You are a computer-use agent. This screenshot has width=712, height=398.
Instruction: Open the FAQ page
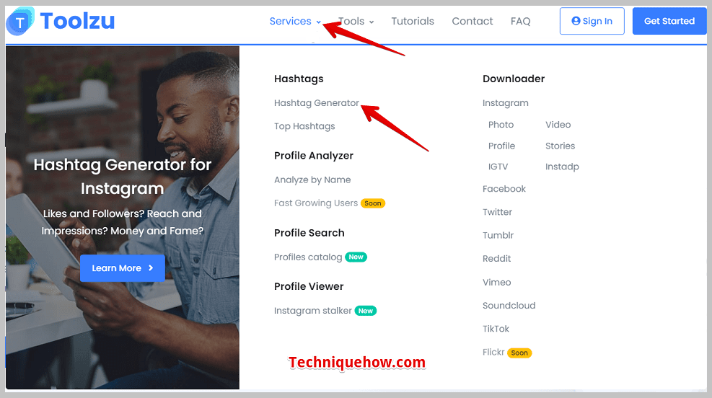point(520,21)
